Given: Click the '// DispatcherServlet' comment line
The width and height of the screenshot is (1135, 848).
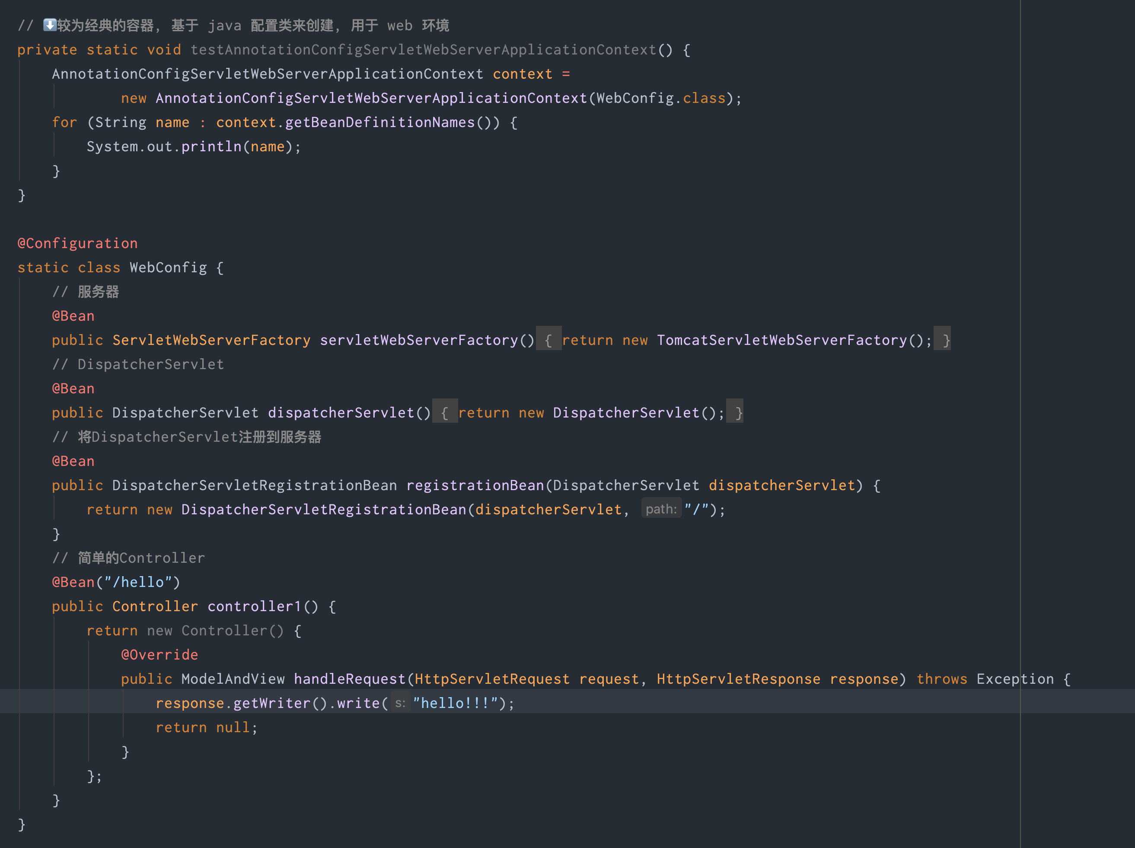Looking at the screenshot, I should point(138,364).
